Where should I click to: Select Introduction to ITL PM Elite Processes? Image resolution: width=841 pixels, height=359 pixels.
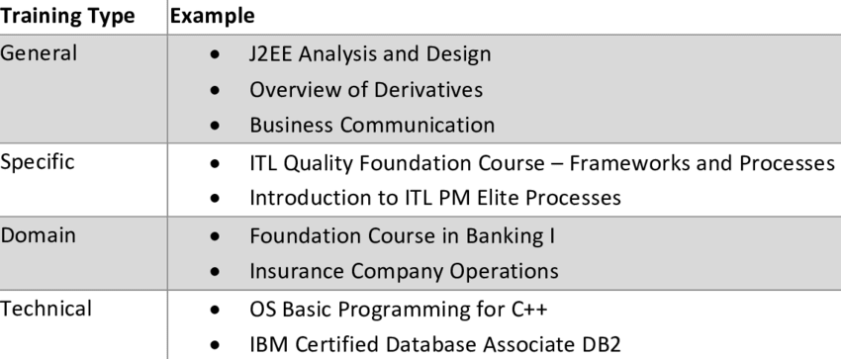click(x=435, y=198)
